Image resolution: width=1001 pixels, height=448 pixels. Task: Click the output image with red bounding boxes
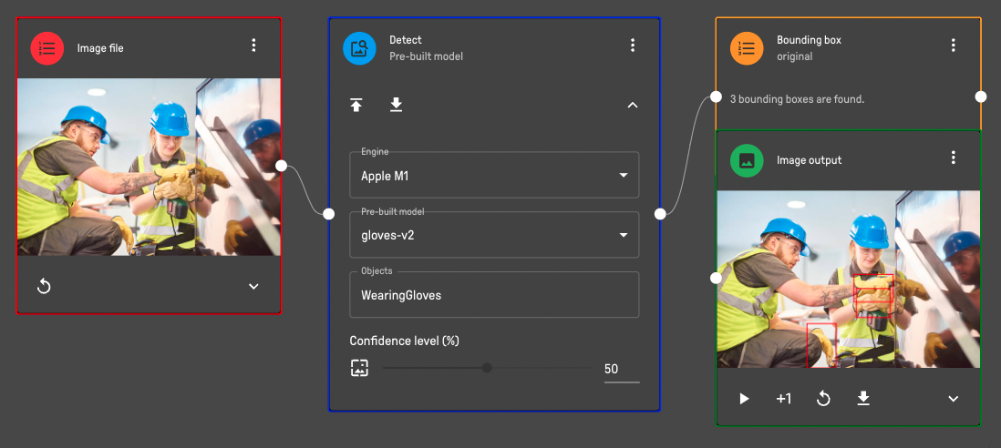coord(849,280)
